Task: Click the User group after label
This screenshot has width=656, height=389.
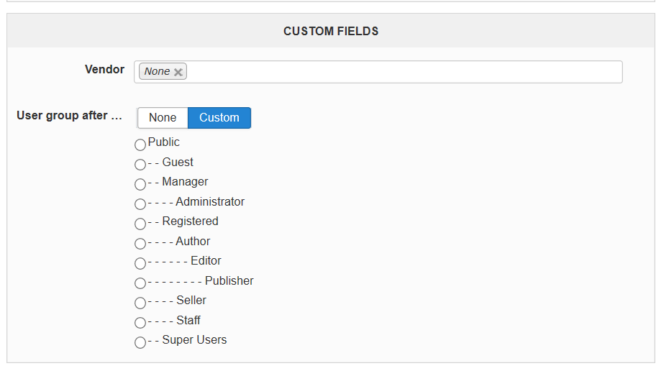Action: 70,116
